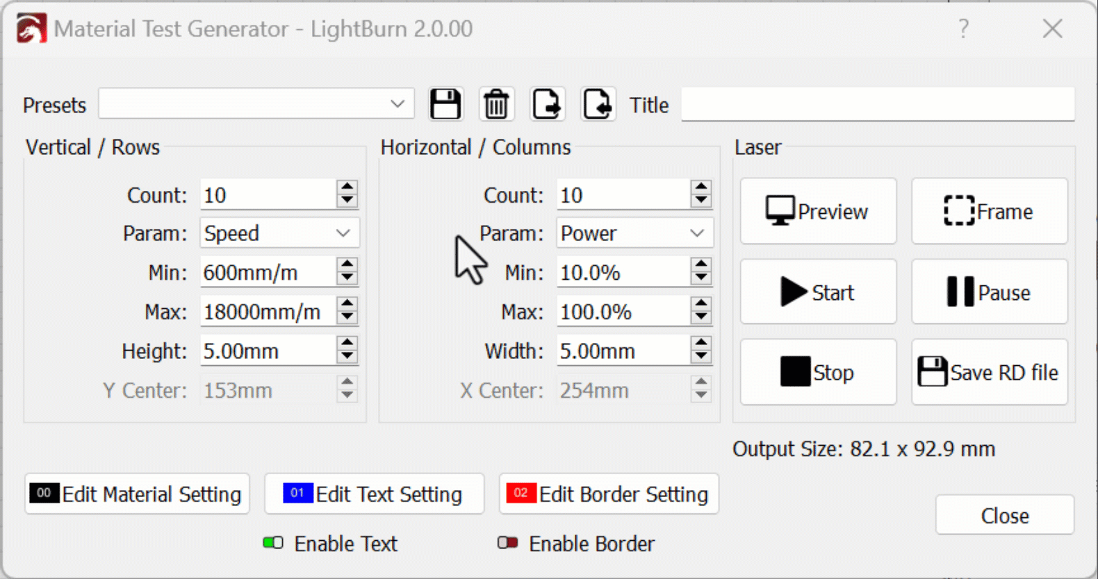Image resolution: width=1098 pixels, height=579 pixels.
Task: Click the import preset icon
Action: point(598,105)
